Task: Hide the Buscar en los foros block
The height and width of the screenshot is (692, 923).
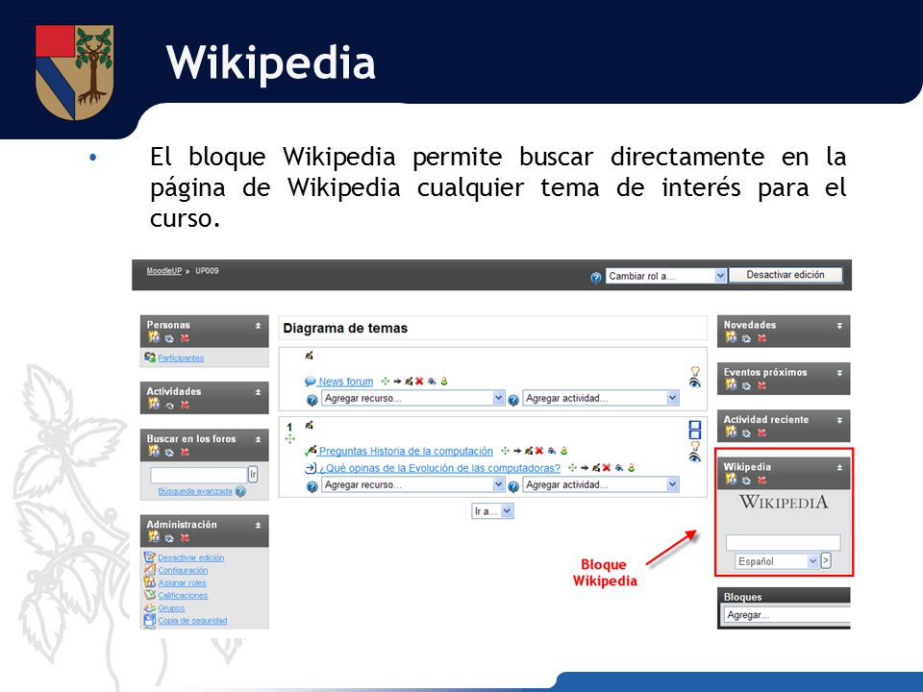Action: (169, 452)
